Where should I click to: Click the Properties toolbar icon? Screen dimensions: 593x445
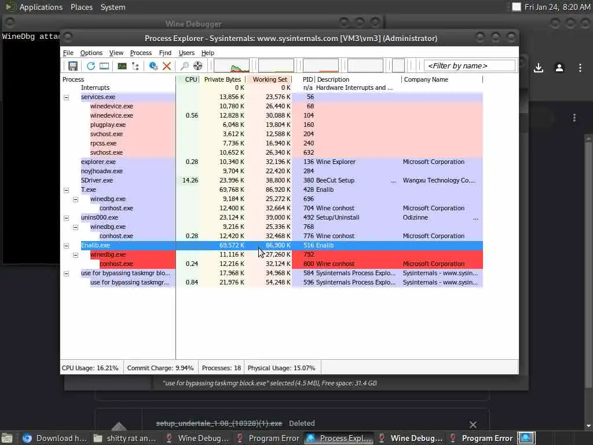click(x=153, y=66)
